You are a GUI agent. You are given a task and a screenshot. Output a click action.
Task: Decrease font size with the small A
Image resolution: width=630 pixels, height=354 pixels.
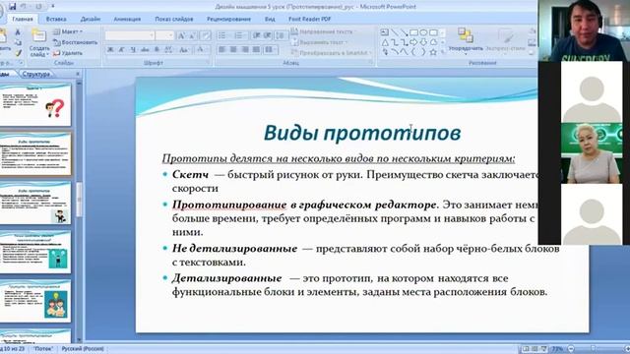[193, 35]
